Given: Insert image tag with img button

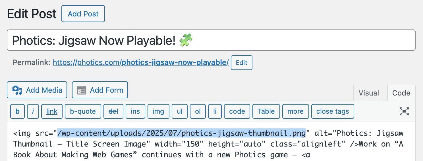Looking at the screenshot, I should click(x=158, y=111).
